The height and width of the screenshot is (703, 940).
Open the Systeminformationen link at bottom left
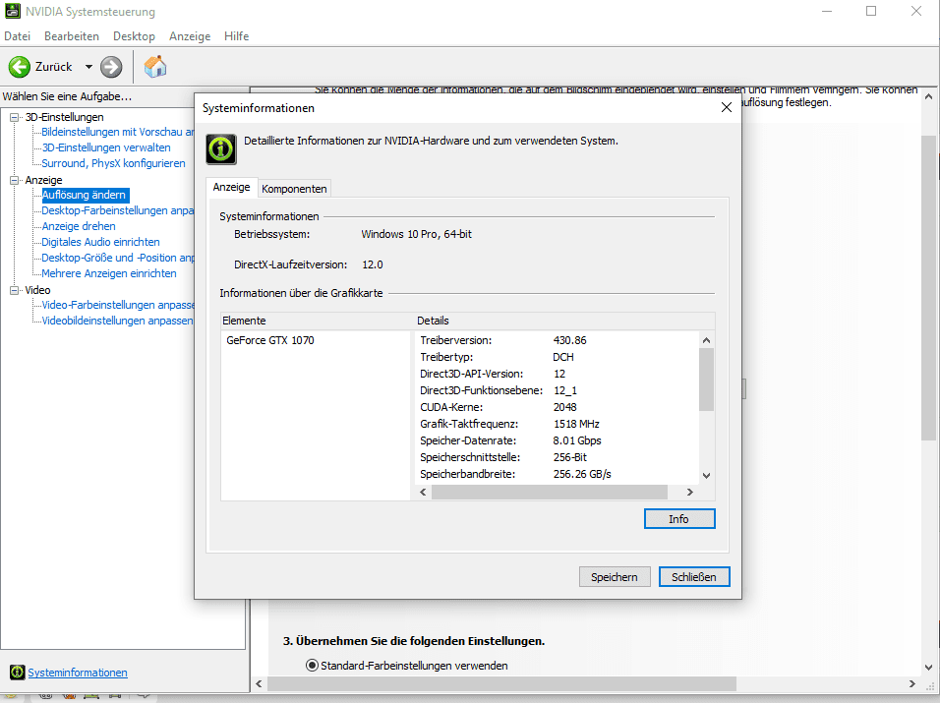point(78,673)
